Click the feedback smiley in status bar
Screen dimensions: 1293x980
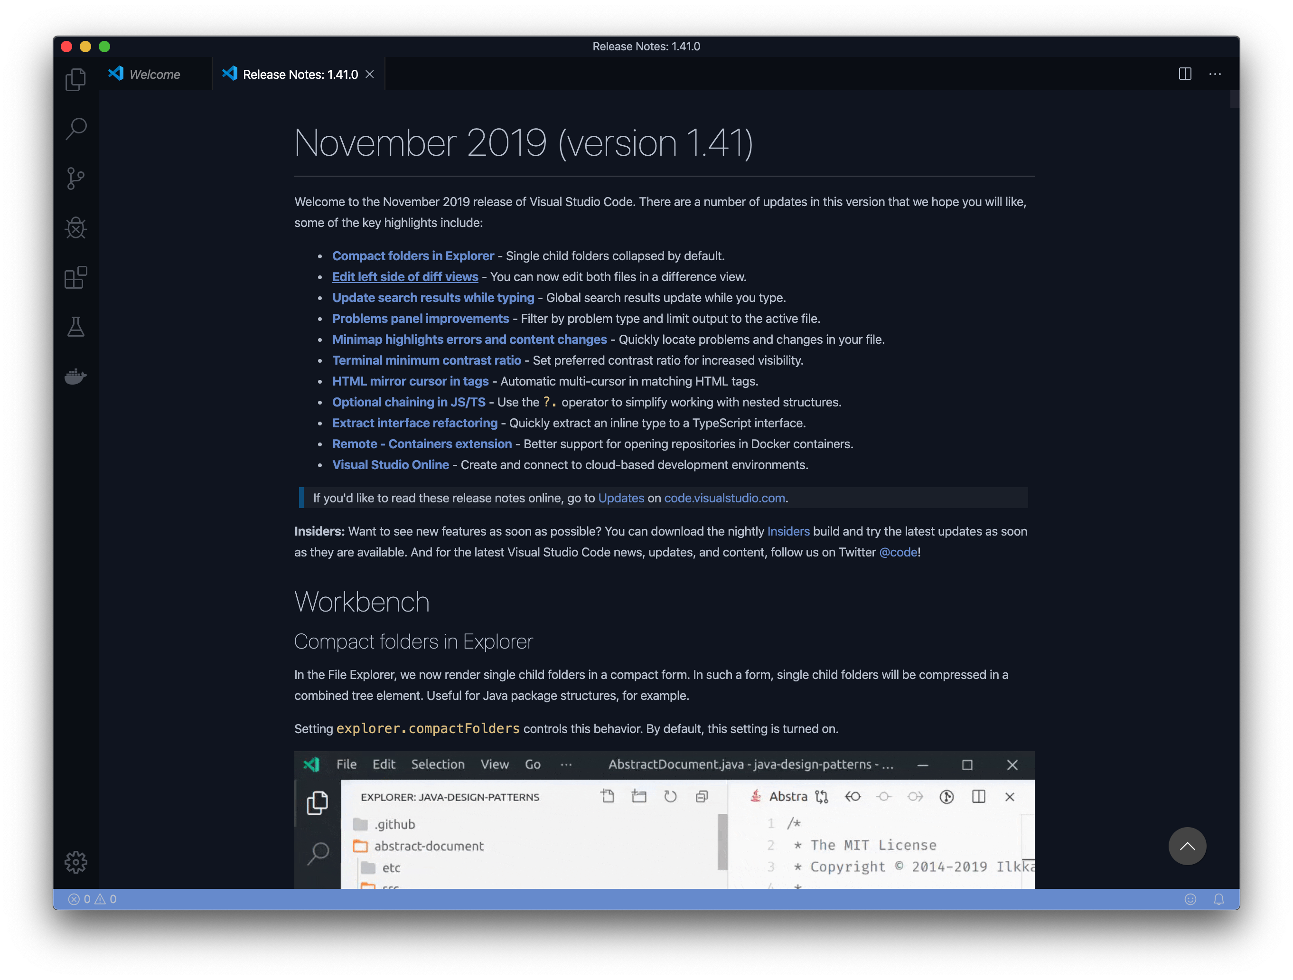tap(1190, 899)
